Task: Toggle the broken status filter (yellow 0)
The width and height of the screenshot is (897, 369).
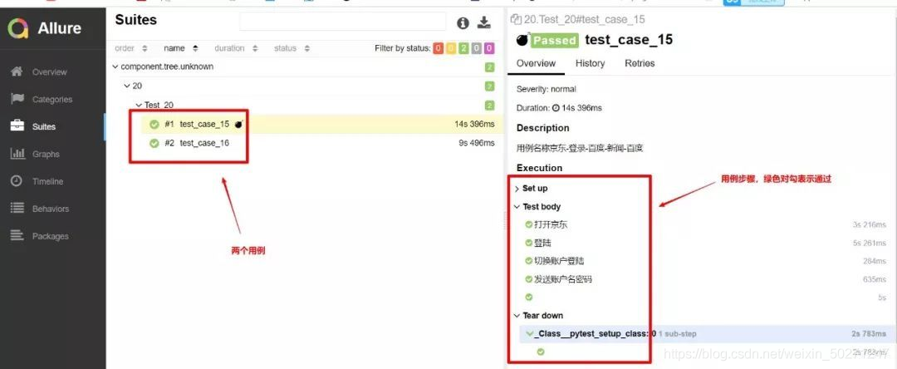Action: click(451, 49)
